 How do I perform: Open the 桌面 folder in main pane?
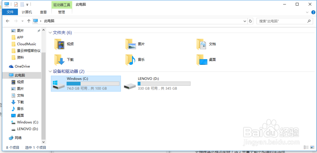point(206,60)
